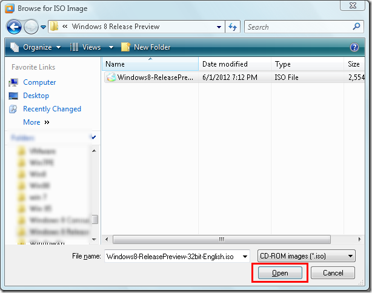
Task: Sort by Date modified column
Action: coord(234,64)
